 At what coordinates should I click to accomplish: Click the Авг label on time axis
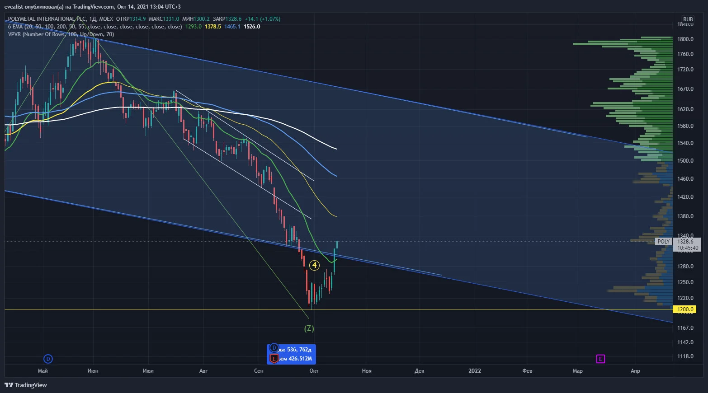click(x=203, y=371)
